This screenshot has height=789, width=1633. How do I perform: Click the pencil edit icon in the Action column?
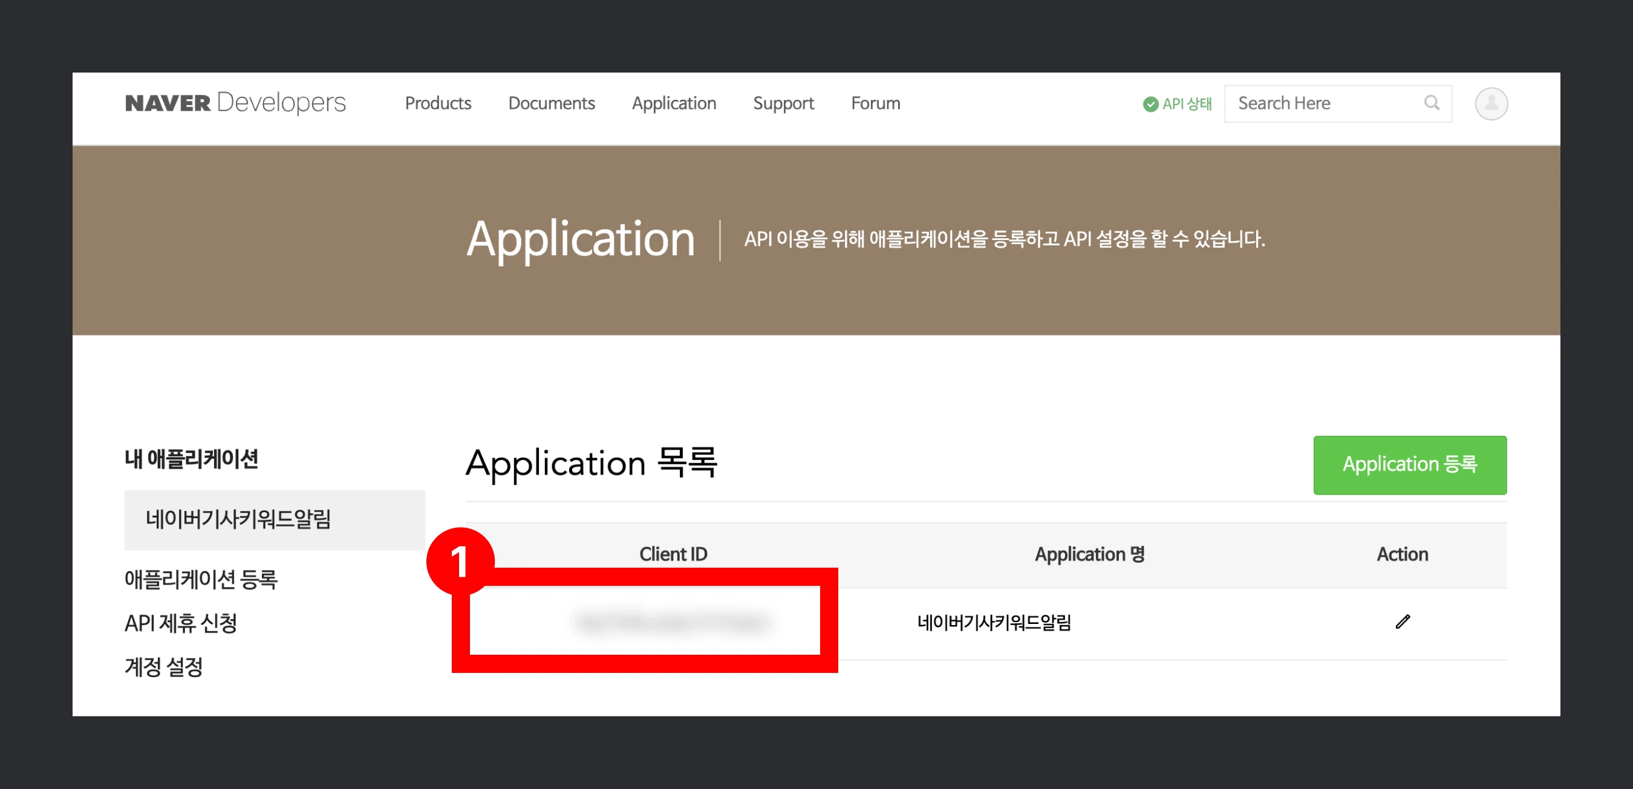pyautogui.click(x=1402, y=622)
